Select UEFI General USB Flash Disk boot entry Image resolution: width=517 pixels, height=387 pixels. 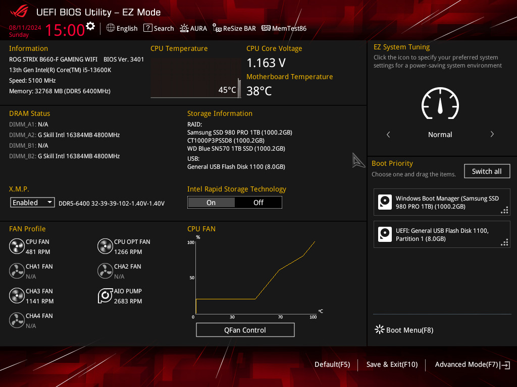(x=442, y=234)
